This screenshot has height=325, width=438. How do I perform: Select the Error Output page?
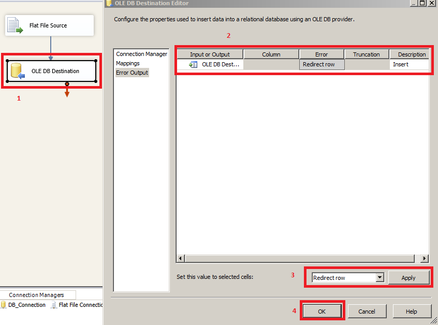point(132,72)
